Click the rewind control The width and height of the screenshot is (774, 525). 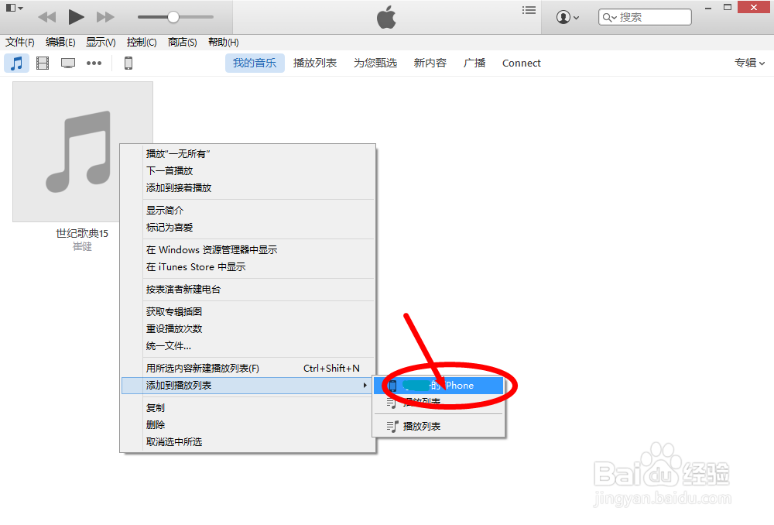[x=47, y=16]
